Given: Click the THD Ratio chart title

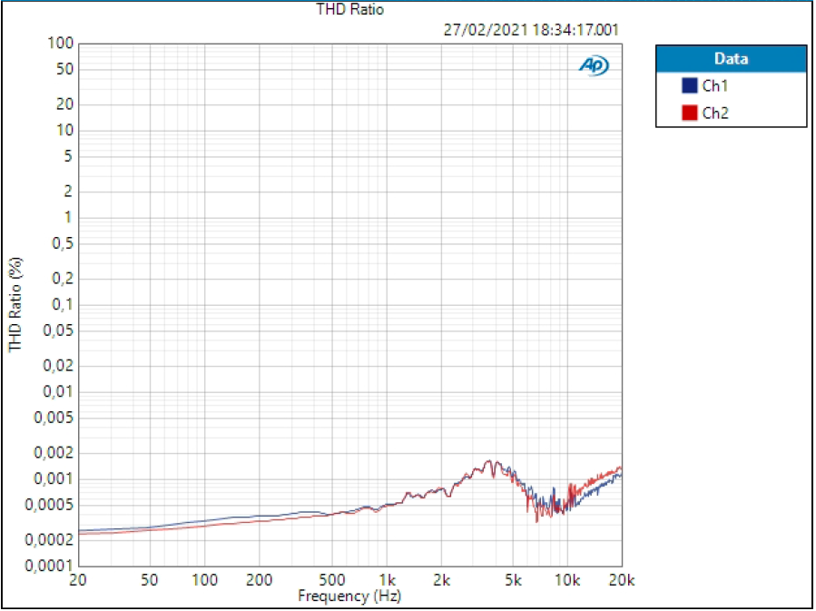Looking at the screenshot, I should [x=349, y=9].
